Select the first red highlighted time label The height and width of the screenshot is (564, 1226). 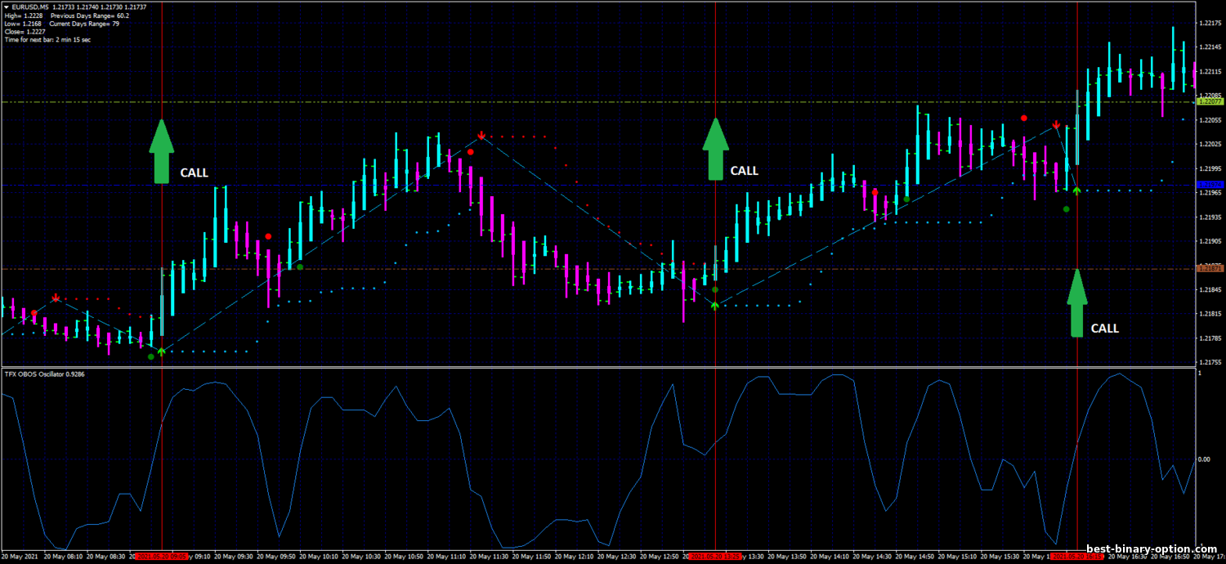[162, 556]
